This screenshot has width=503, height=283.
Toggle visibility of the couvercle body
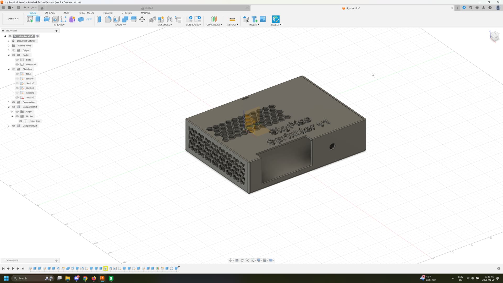point(17,64)
